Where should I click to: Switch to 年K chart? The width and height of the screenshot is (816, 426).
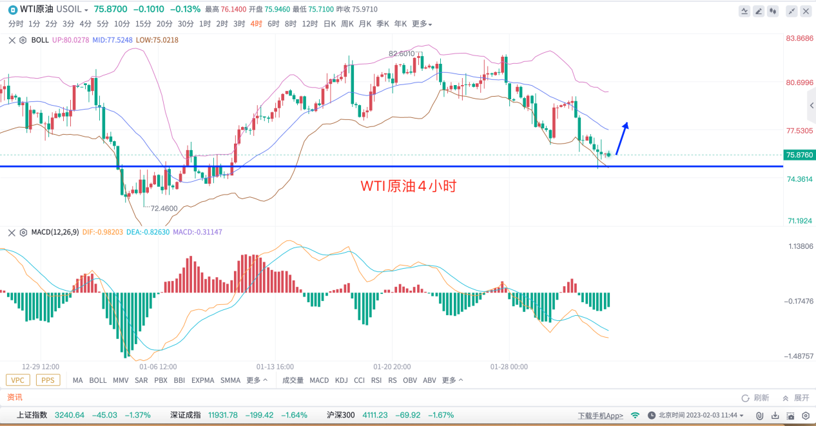point(400,24)
